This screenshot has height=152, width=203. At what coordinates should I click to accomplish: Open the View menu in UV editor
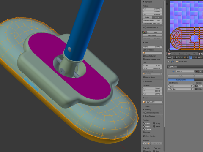175,54
